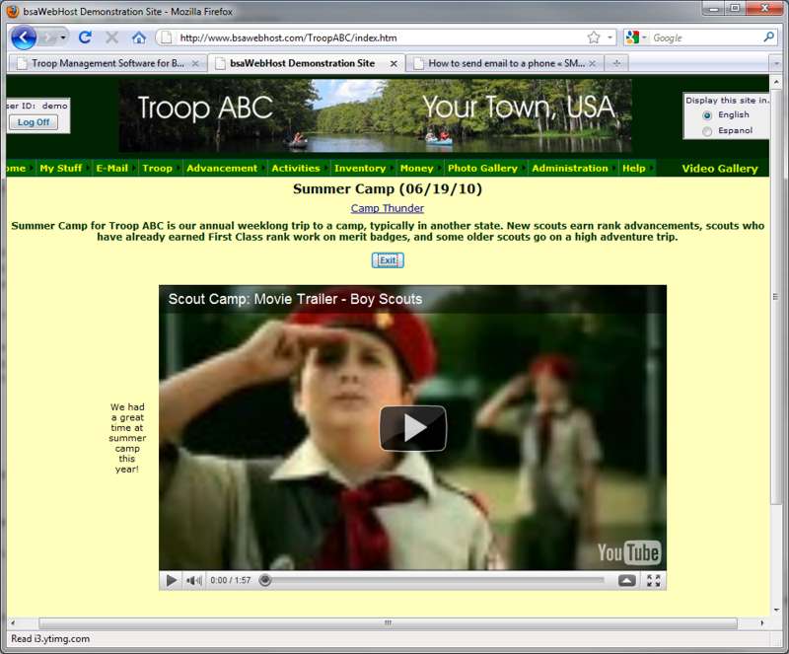This screenshot has width=789, height=654.
Task: Click the small play icon in controls
Action: coord(171,580)
